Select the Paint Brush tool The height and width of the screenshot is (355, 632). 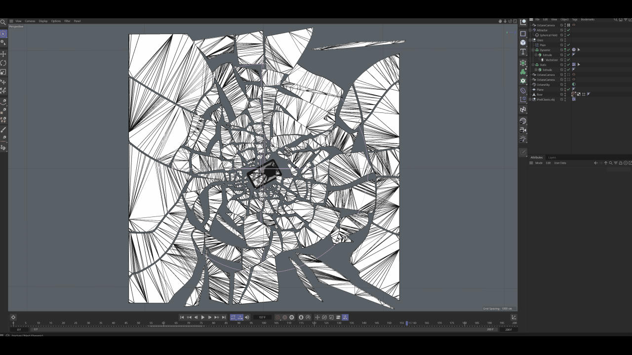(x=3, y=130)
